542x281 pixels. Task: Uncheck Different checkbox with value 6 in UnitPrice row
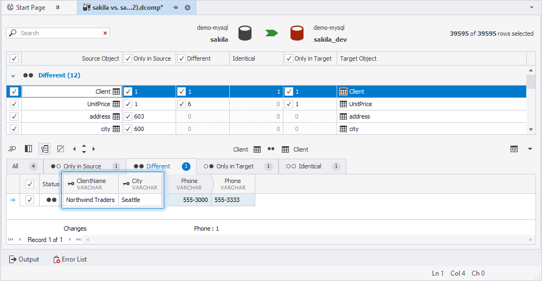coord(182,104)
